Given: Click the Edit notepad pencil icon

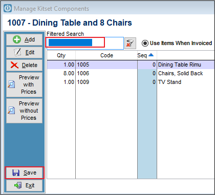Looking at the screenshot, I should point(17,52).
